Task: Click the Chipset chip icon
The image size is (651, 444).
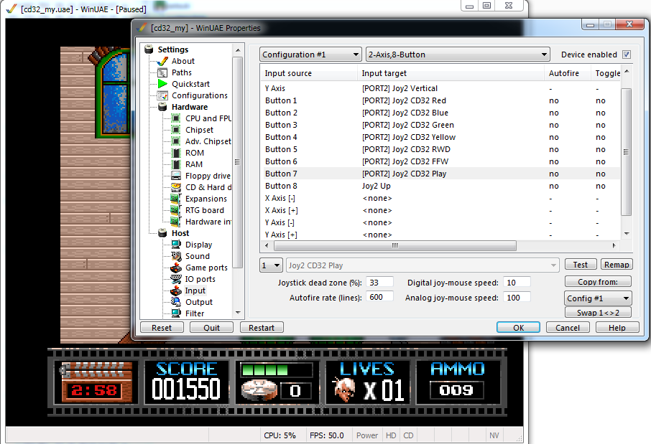Action: 176,130
